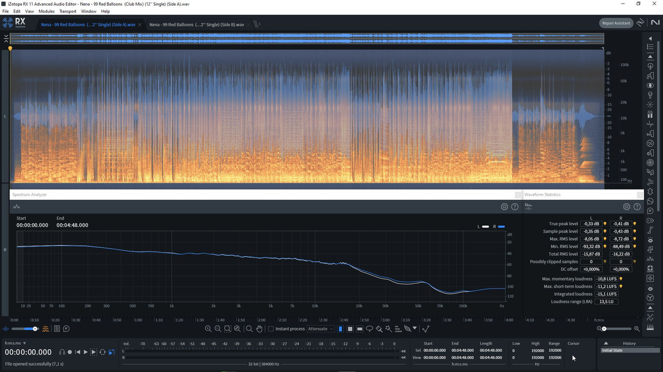
Task: Adjust the waveform/spectrogram opacity slider
Action: [x=24, y=329]
